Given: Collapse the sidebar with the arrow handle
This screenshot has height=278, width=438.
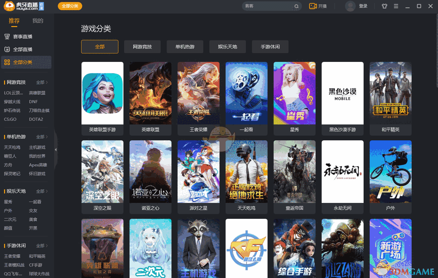Looking at the screenshot, I should [55, 150].
